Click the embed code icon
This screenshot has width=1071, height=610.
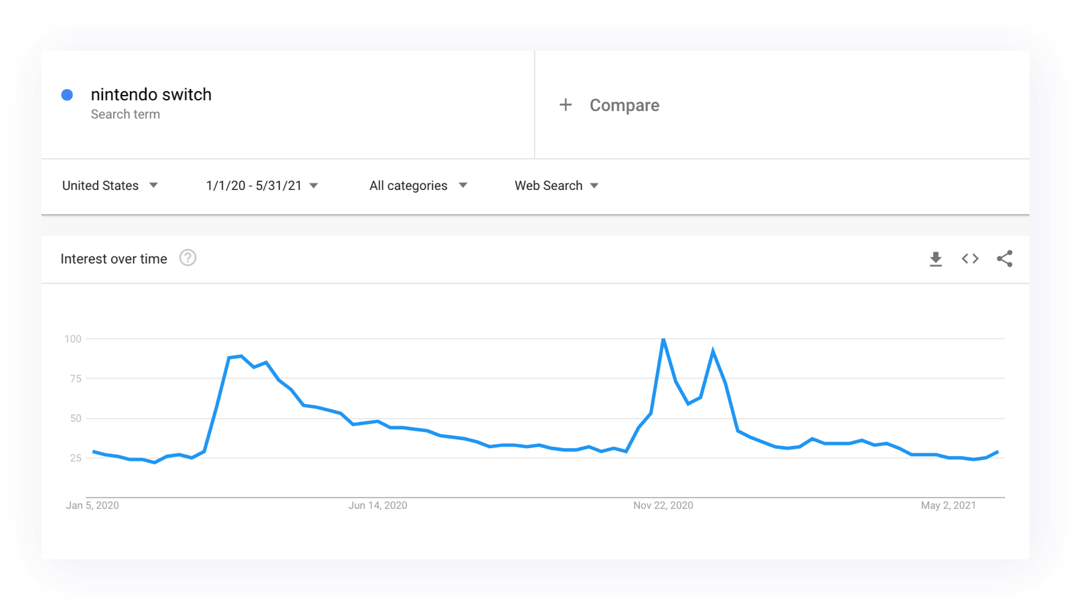point(970,259)
